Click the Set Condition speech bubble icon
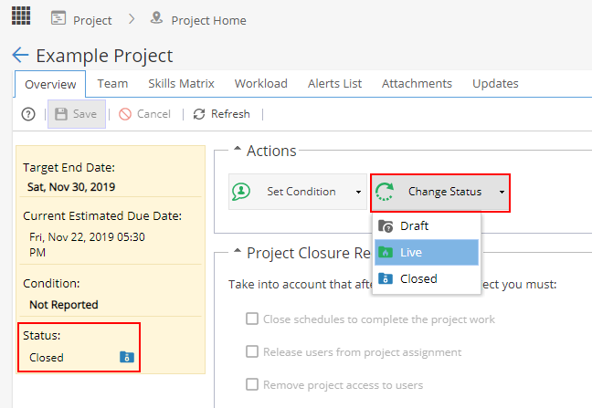Viewport: 592px width, 408px height. click(241, 192)
